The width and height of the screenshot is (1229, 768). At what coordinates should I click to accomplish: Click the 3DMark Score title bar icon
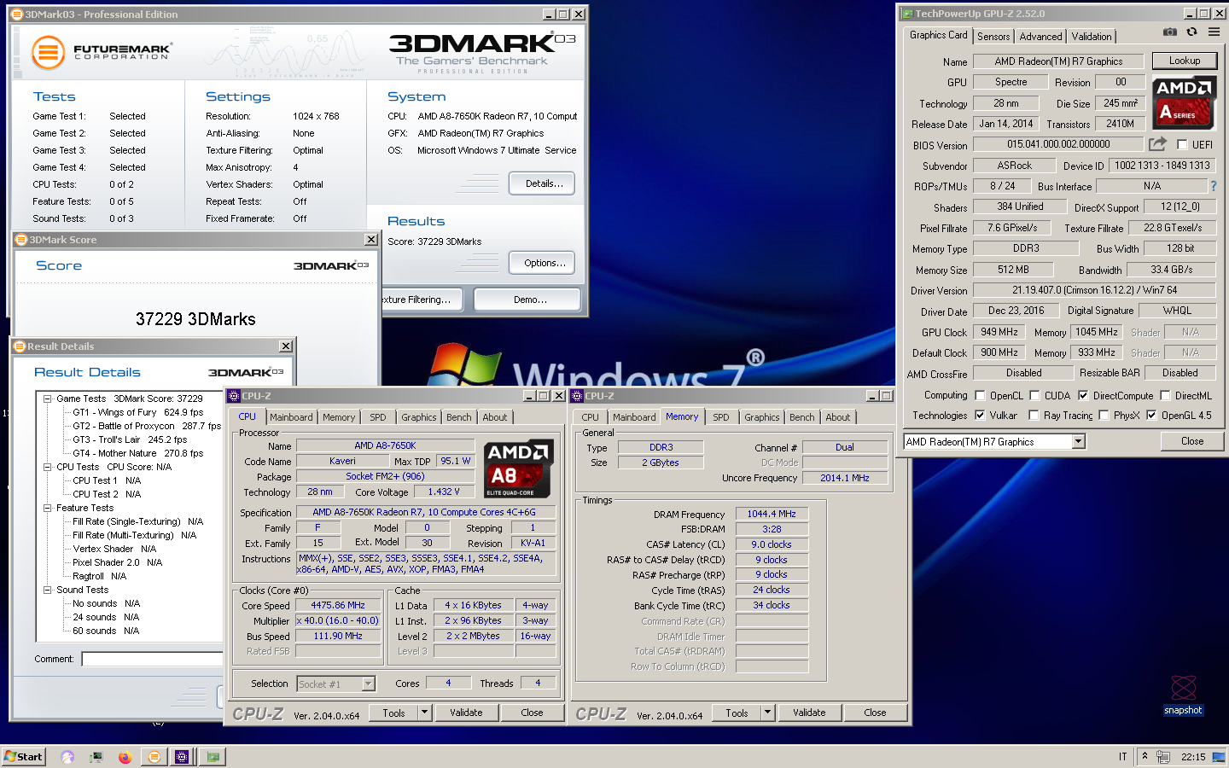[x=22, y=240]
